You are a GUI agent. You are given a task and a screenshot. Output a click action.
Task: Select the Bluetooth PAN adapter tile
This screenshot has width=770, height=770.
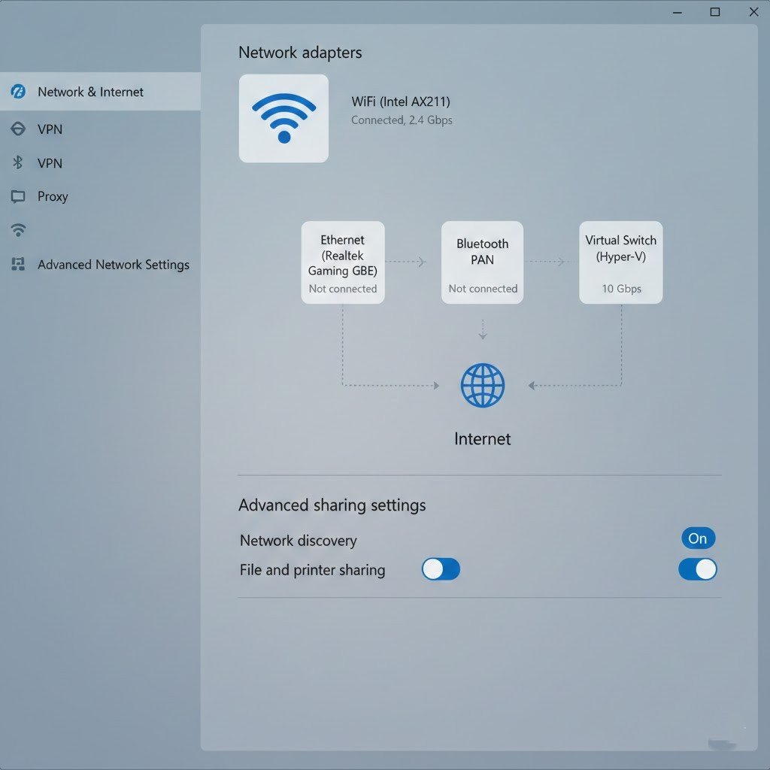pyautogui.click(x=482, y=262)
